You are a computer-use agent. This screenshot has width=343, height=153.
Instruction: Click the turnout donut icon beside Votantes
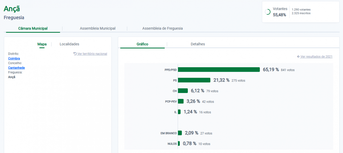(x=267, y=12)
